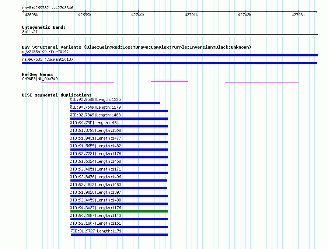This screenshot has width=328, height=249.
Task: Click the bar under %ID:92.1807 duplication
Action: click(x=119, y=227)
